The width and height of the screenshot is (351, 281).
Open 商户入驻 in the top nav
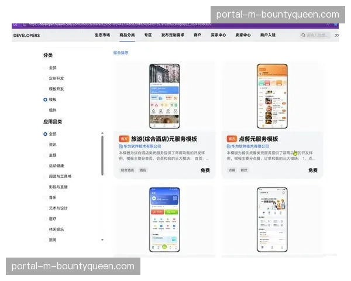[x=268, y=35]
